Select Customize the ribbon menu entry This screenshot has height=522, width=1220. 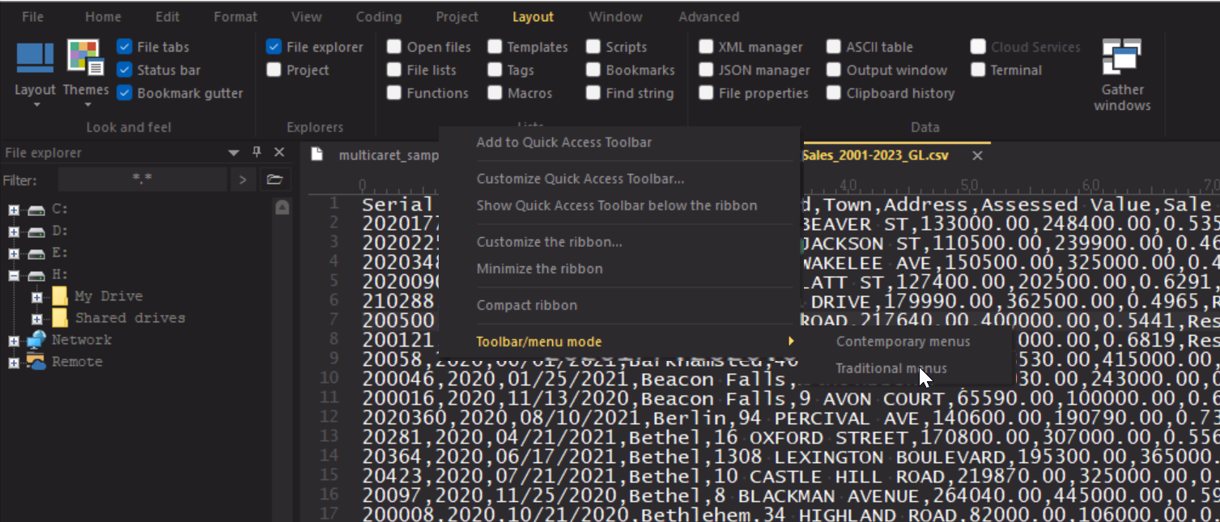pos(549,242)
